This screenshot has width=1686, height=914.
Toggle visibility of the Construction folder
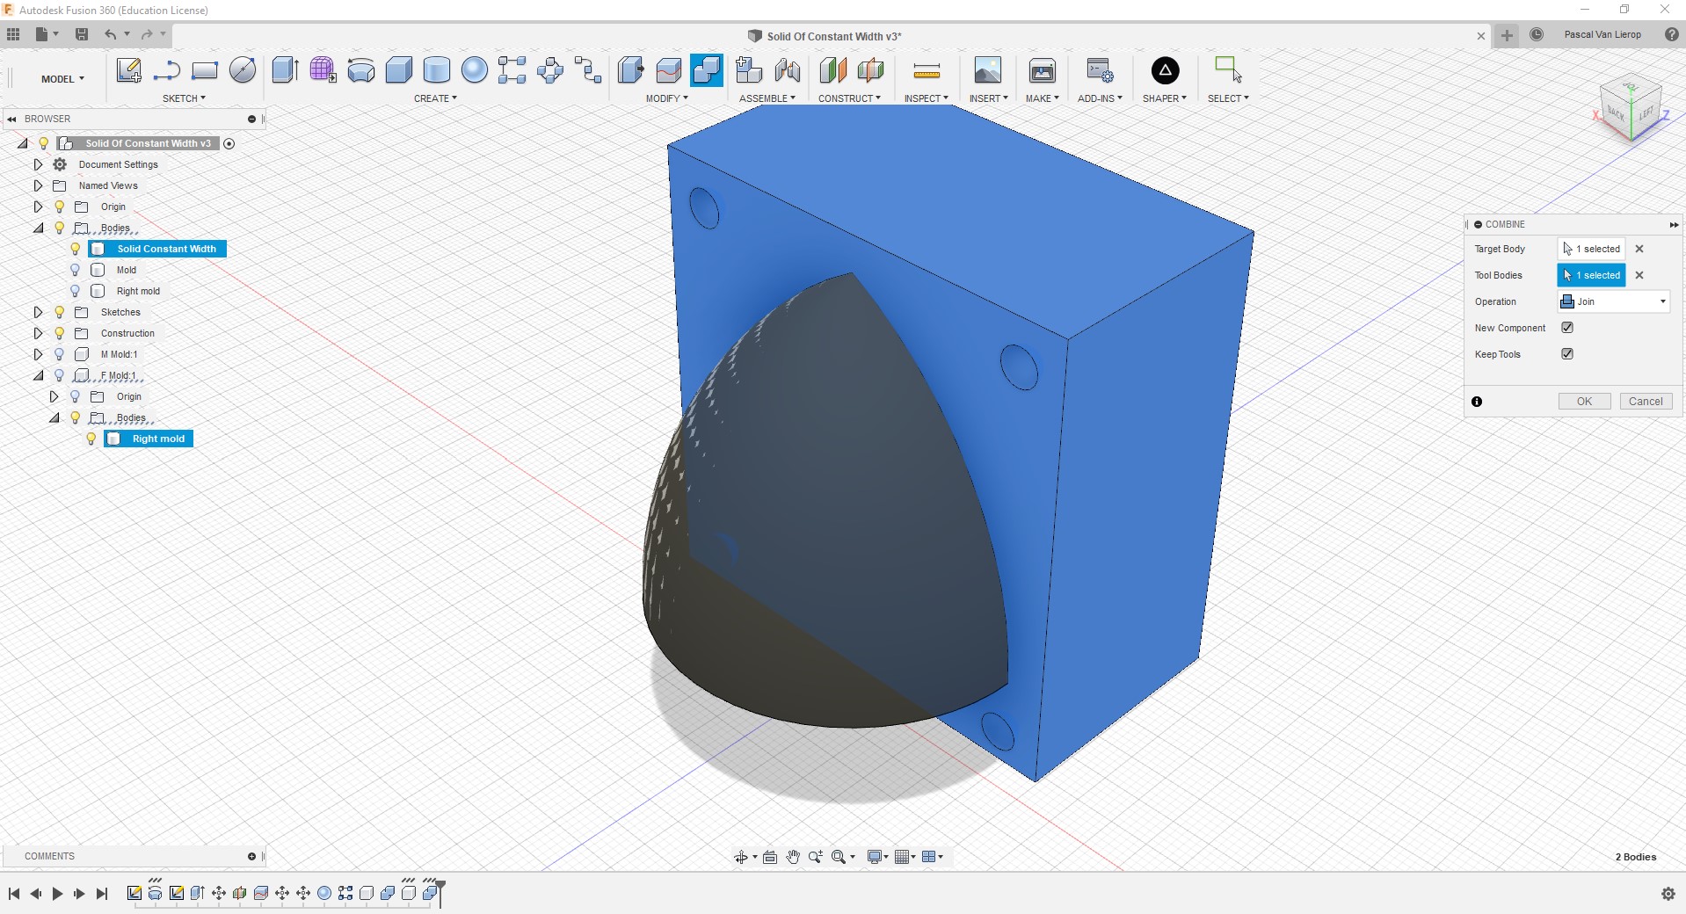[x=60, y=333]
